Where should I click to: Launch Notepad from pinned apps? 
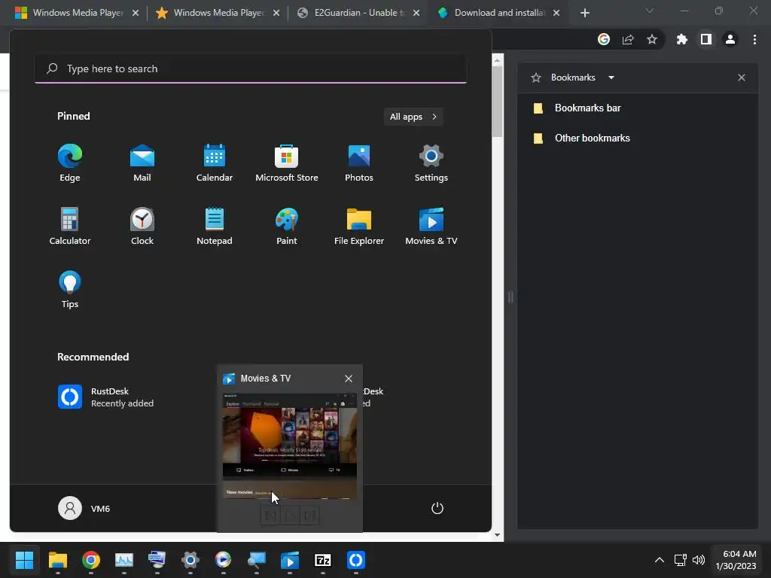pyautogui.click(x=215, y=226)
